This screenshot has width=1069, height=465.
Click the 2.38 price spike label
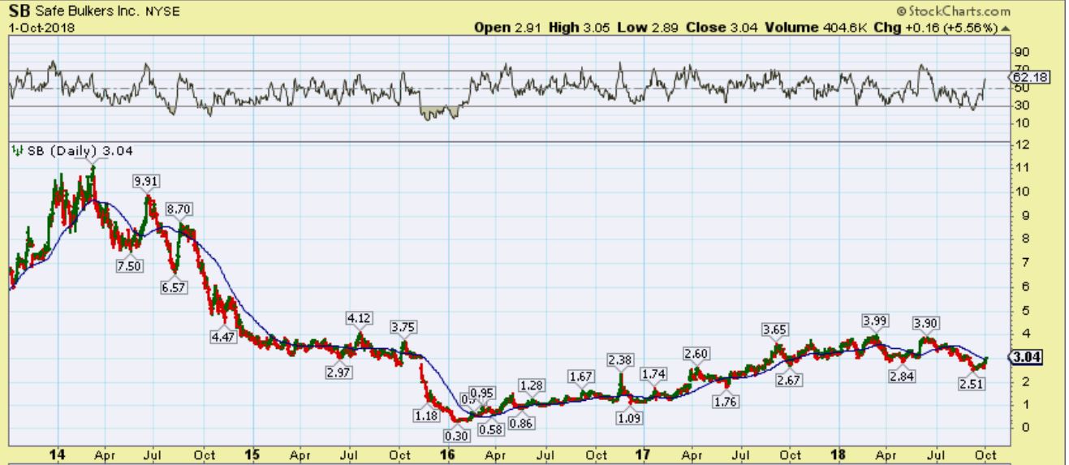click(620, 360)
